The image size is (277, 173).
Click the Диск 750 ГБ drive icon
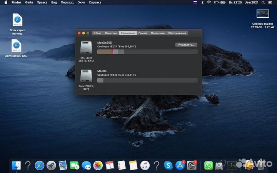pos(86,76)
